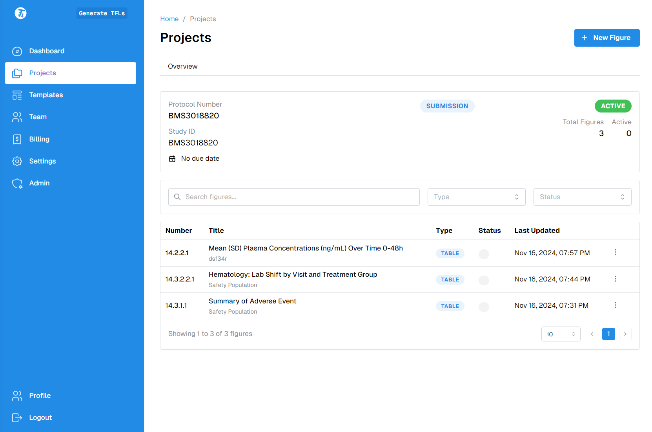The image size is (652, 432).
Task: Click the New Figure button
Action: coord(606,38)
